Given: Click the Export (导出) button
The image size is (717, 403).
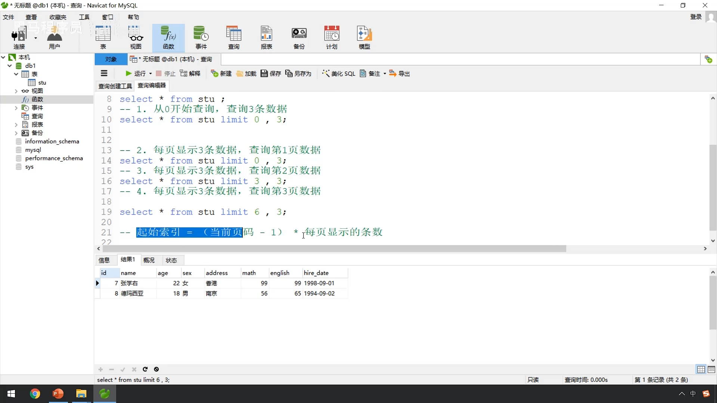Looking at the screenshot, I should point(400,74).
